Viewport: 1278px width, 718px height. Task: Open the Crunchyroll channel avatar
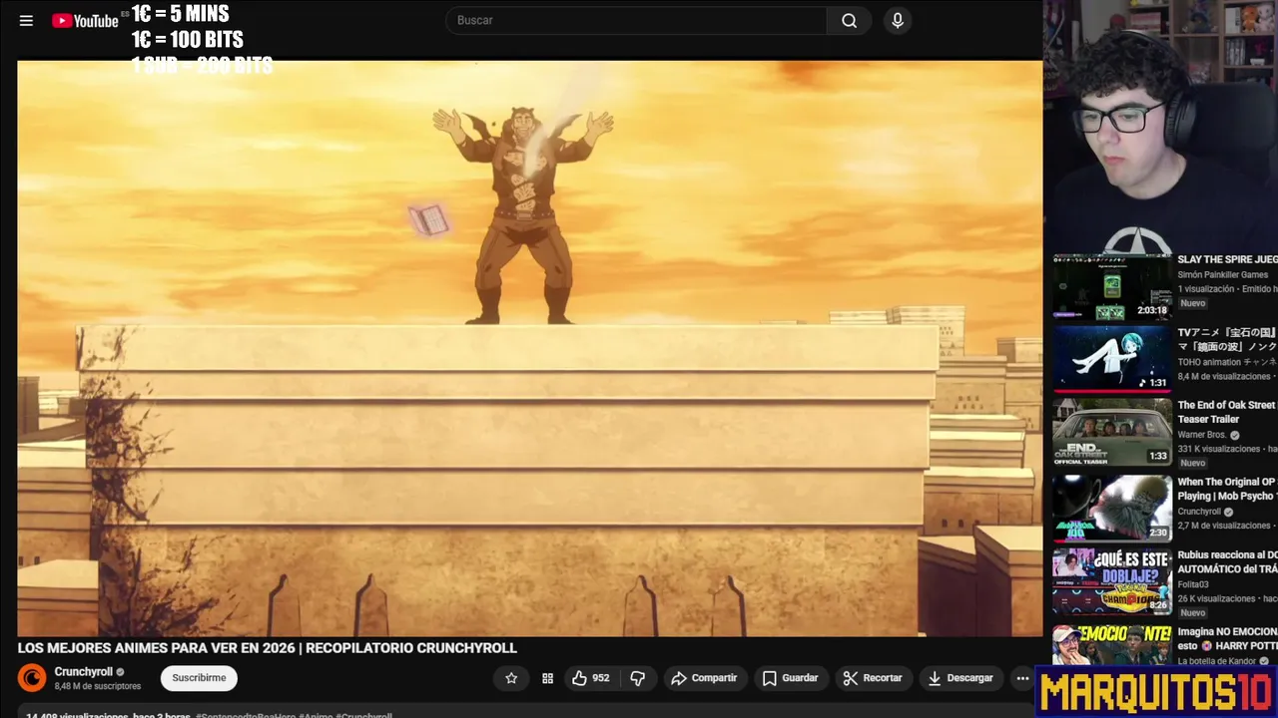coord(32,678)
